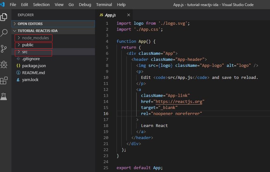This screenshot has width=270, height=172.
Task: Open the Edit menu
Action: click(x=24, y=5)
